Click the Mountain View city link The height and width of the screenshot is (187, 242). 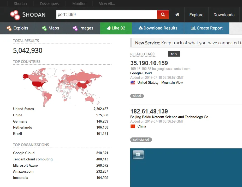172,82
